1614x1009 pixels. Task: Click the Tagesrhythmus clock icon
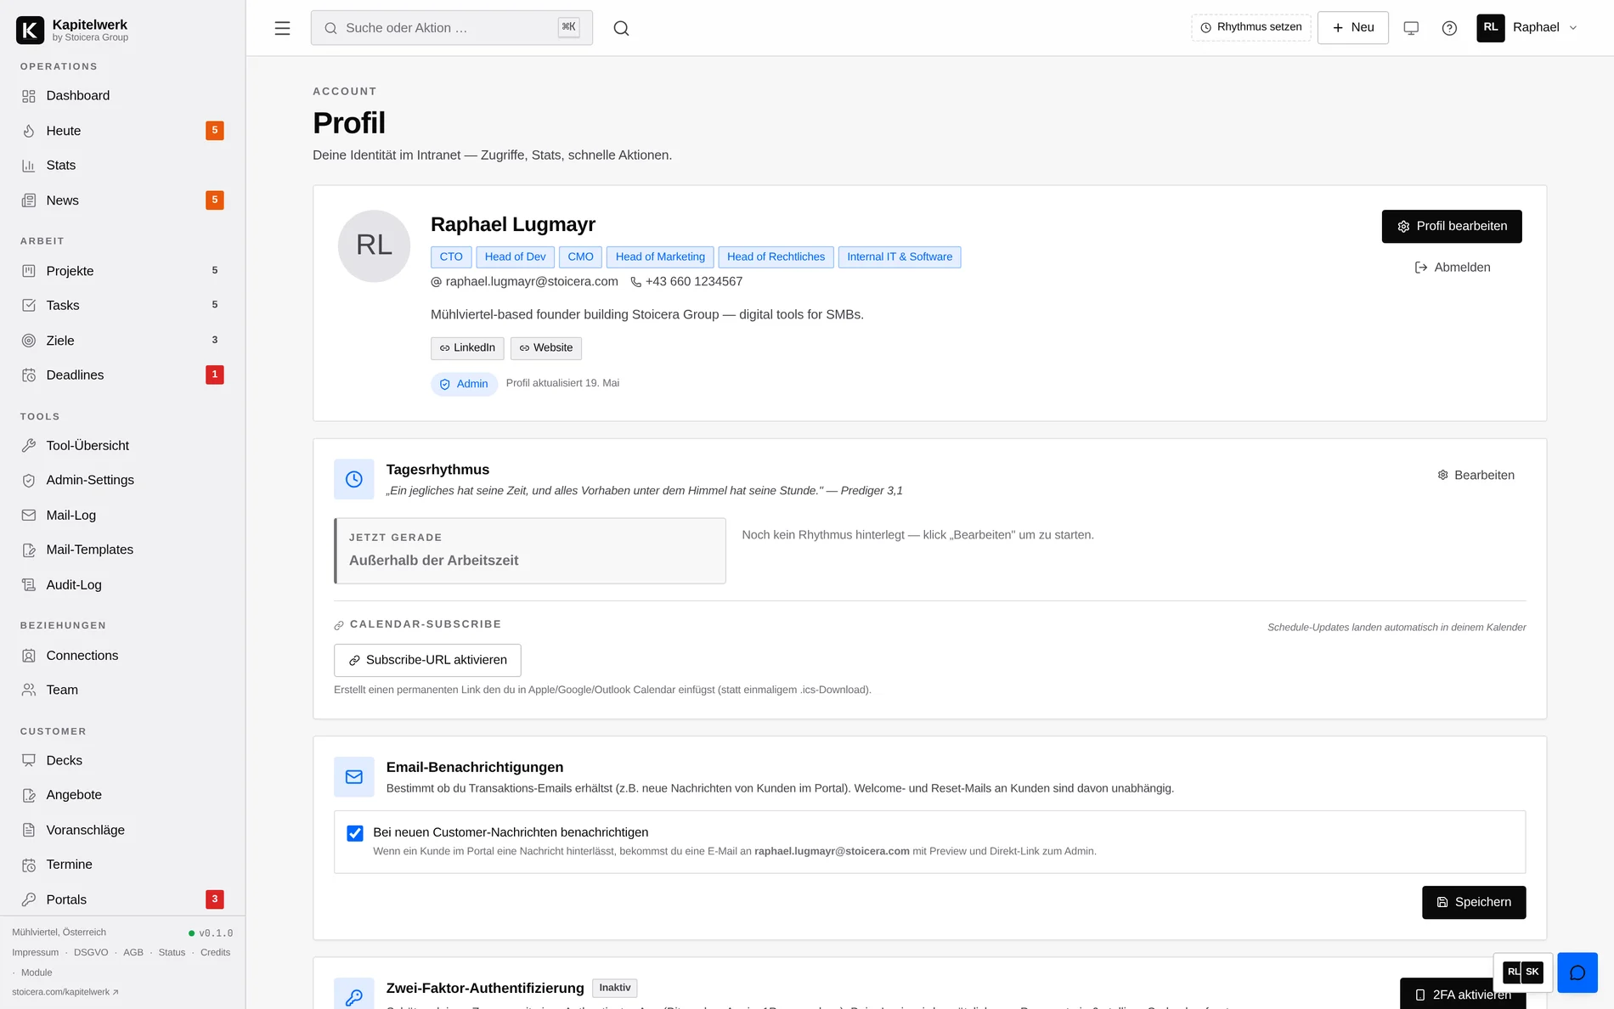[354, 479]
